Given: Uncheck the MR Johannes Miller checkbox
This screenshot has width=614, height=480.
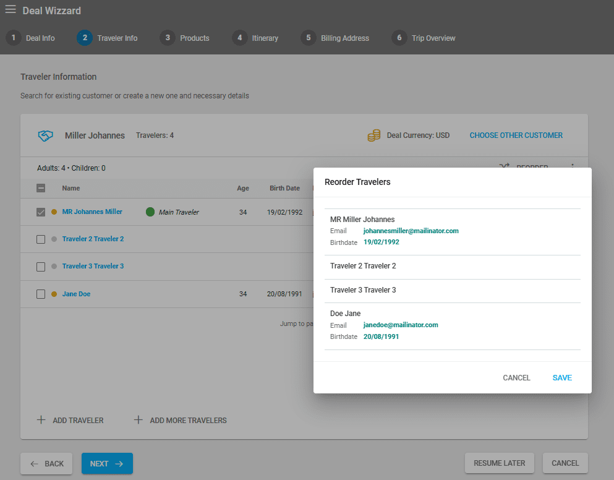Looking at the screenshot, I should coord(41,212).
